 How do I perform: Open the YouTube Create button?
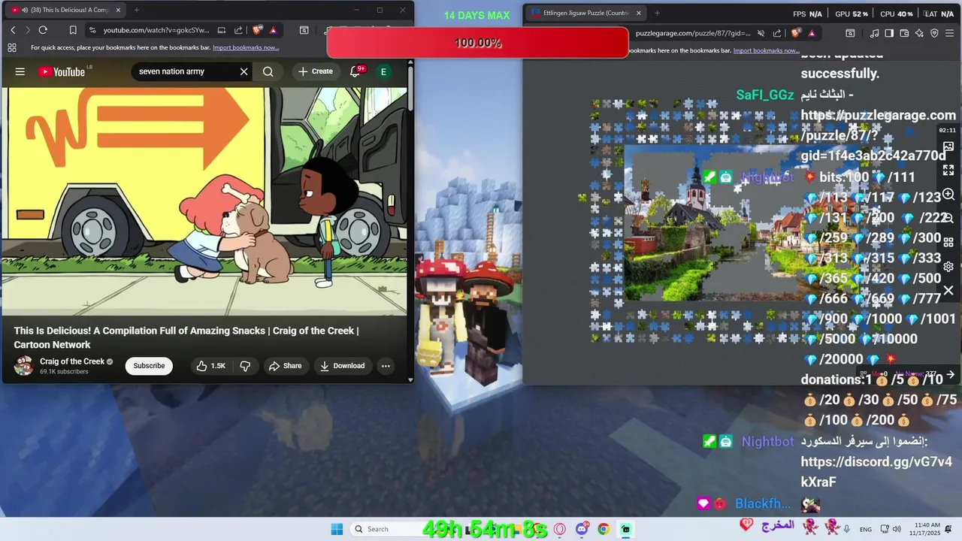coord(315,71)
